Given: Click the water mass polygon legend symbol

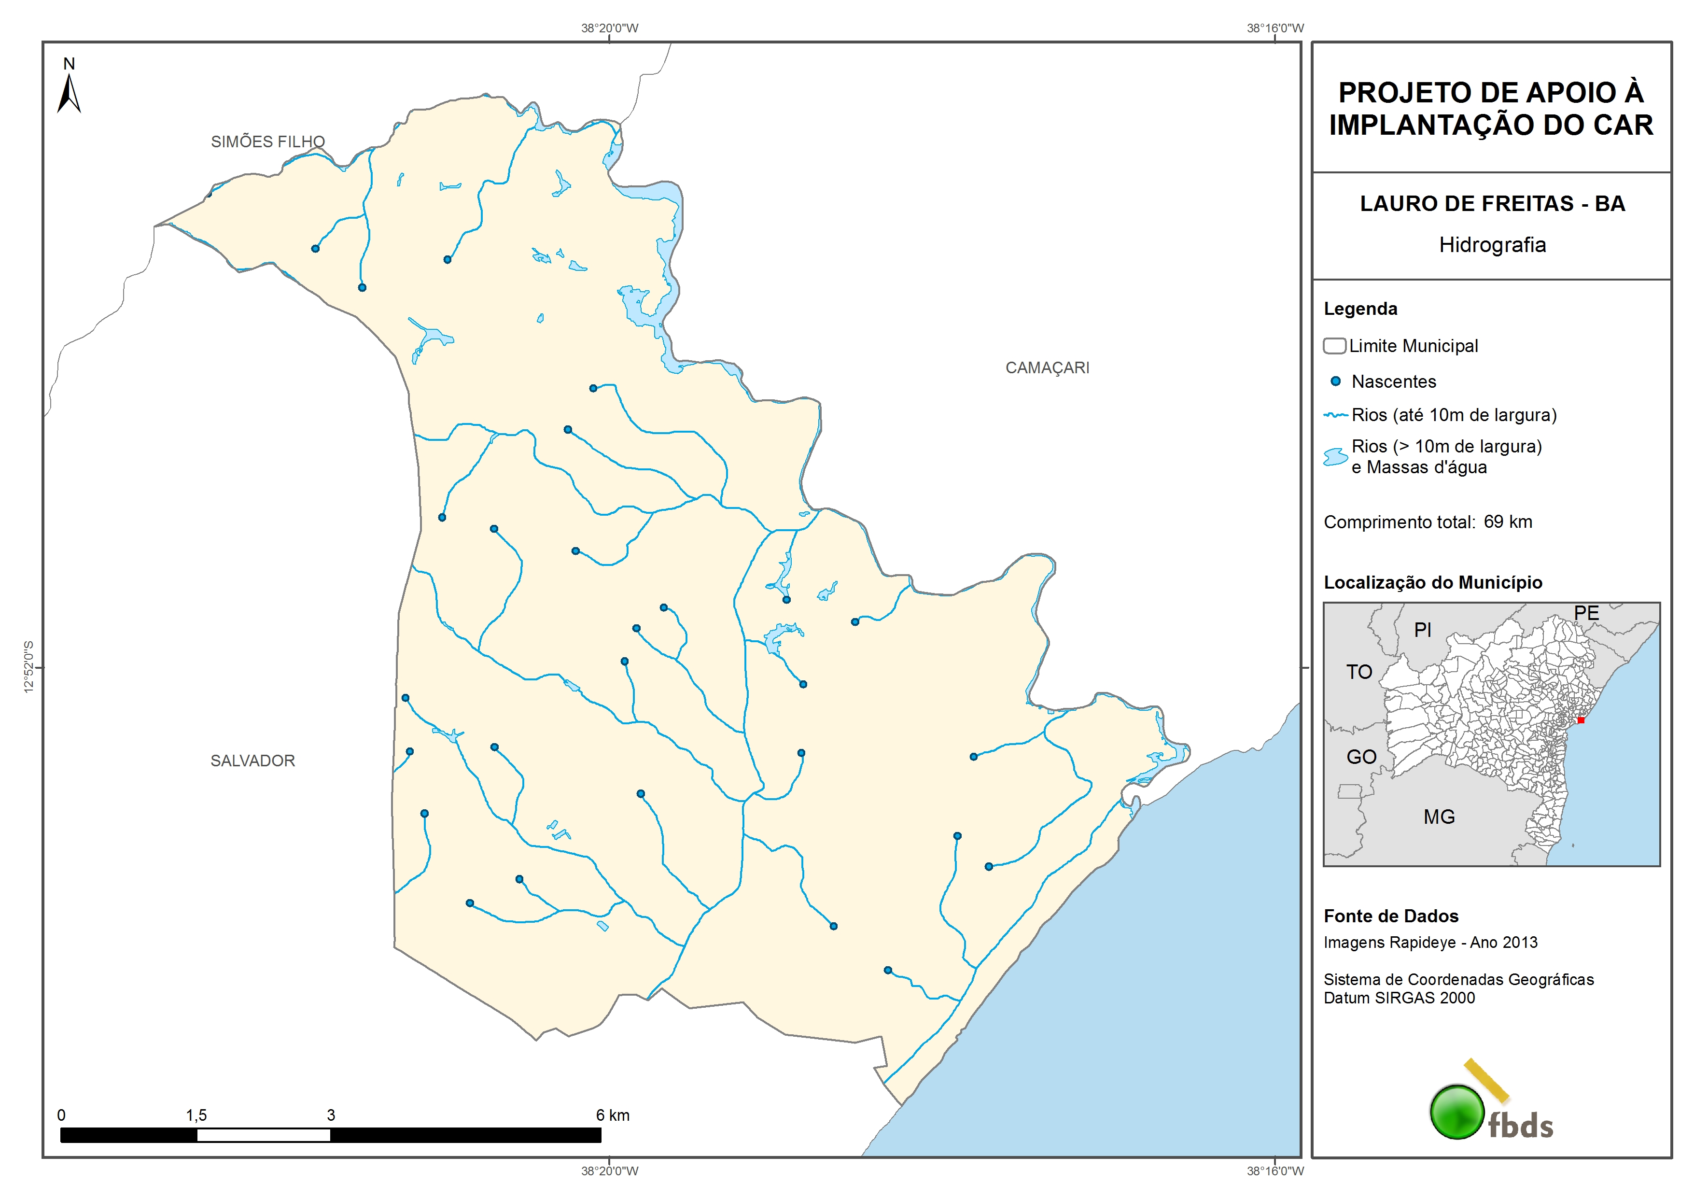Looking at the screenshot, I should [x=1335, y=457].
